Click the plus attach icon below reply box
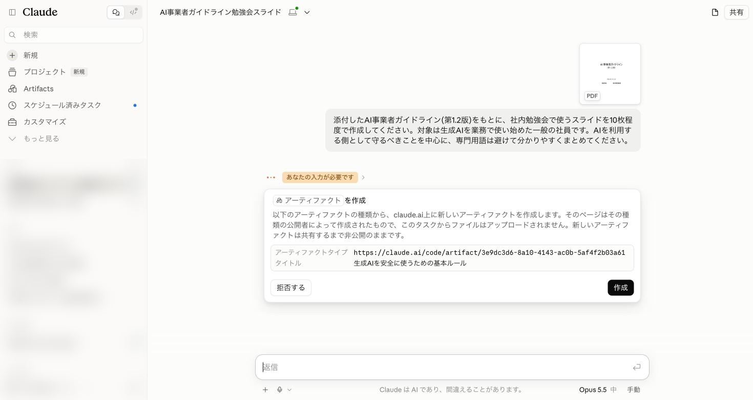The width and height of the screenshot is (753, 400). click(x=265, y=390)
